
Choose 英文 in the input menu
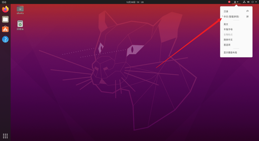236,24
